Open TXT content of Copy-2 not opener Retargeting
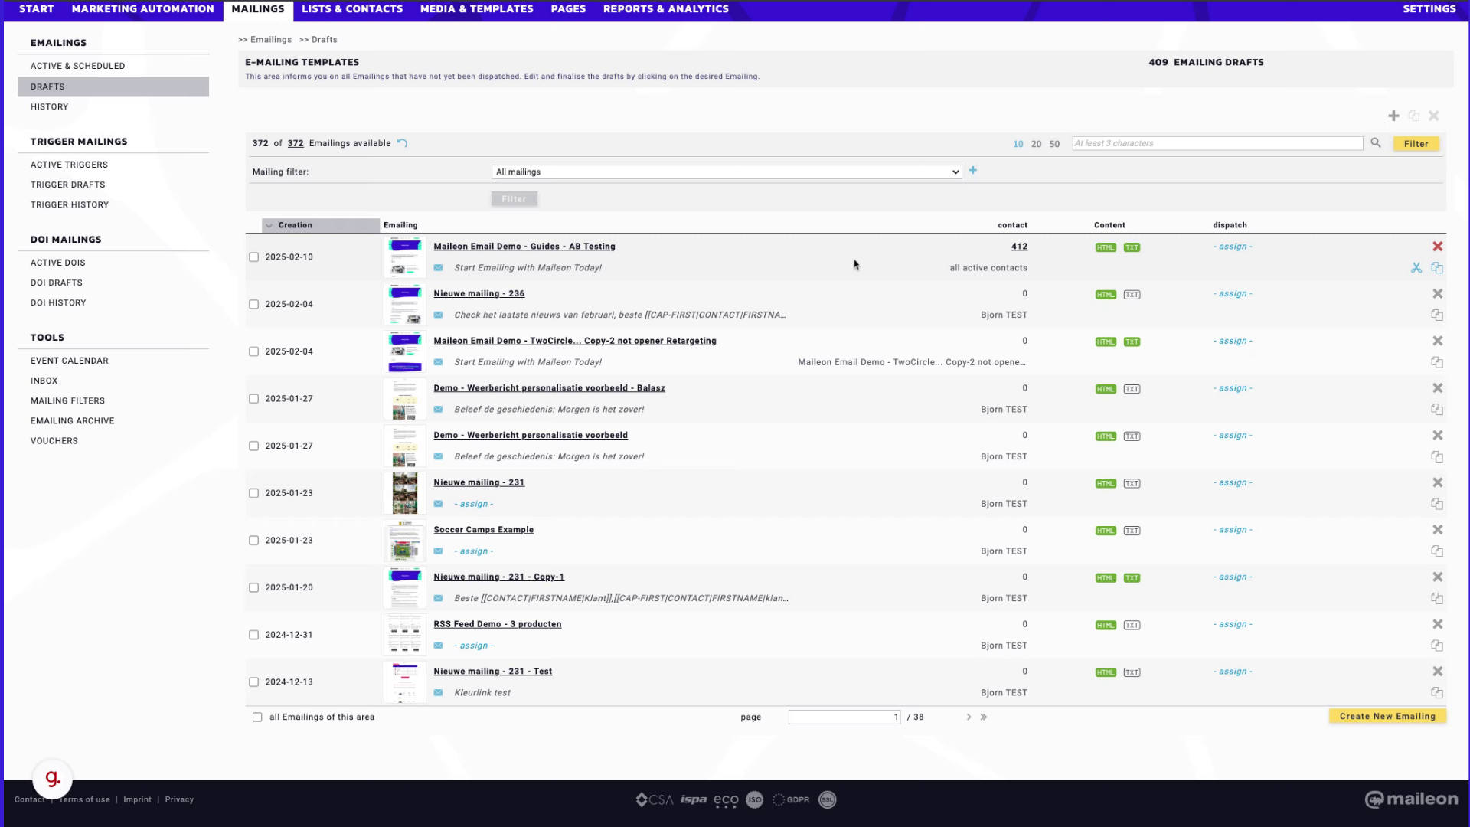1470x827 pixels. click(x=1132, y=342)
